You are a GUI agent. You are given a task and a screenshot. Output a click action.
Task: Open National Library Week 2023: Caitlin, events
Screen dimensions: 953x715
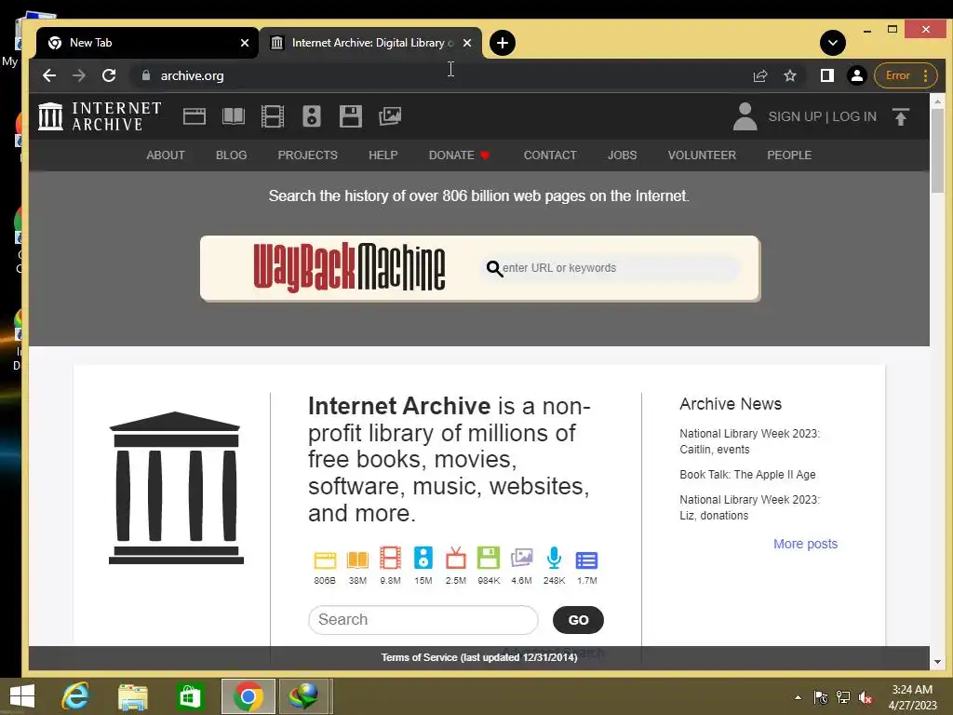(749, 441)
